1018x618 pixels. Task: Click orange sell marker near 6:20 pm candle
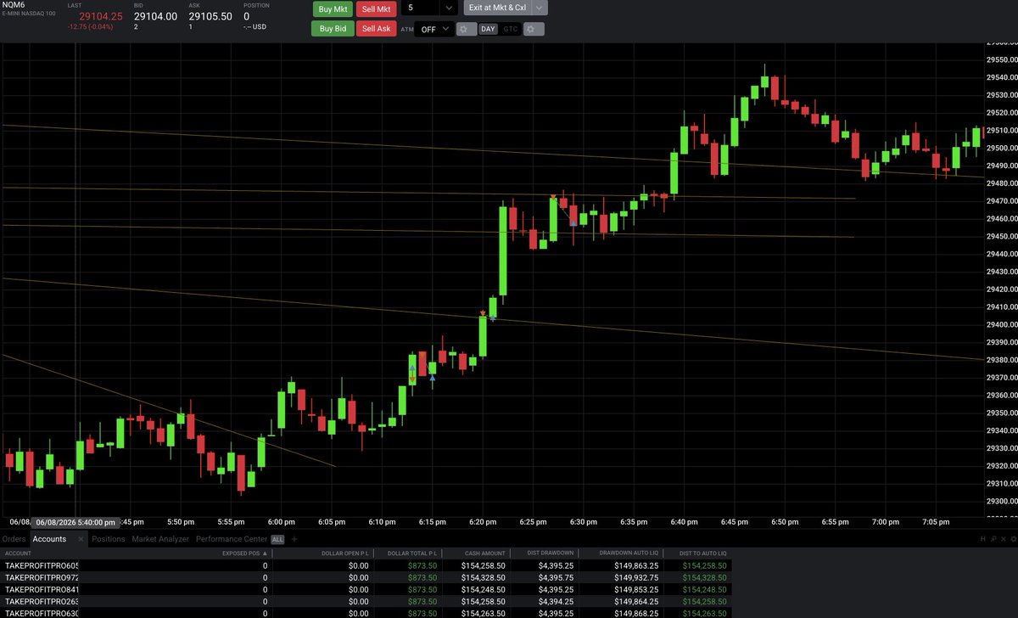pos(484,313)
